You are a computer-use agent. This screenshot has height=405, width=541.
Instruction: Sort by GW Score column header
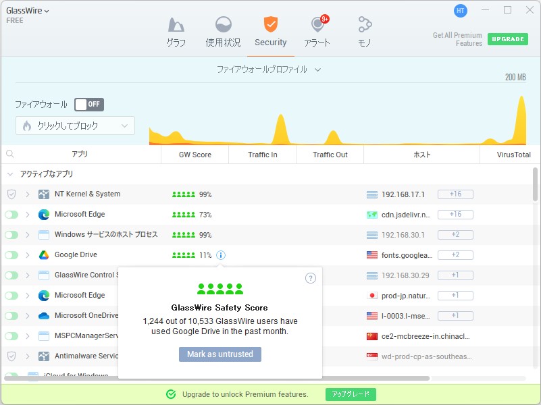tap(195, 155)
